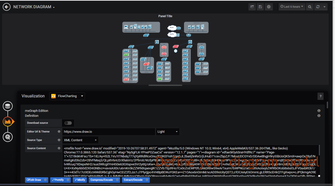Click the panel resize handle below diagram
The image size is (335, 186).
[x=165, y=85]
